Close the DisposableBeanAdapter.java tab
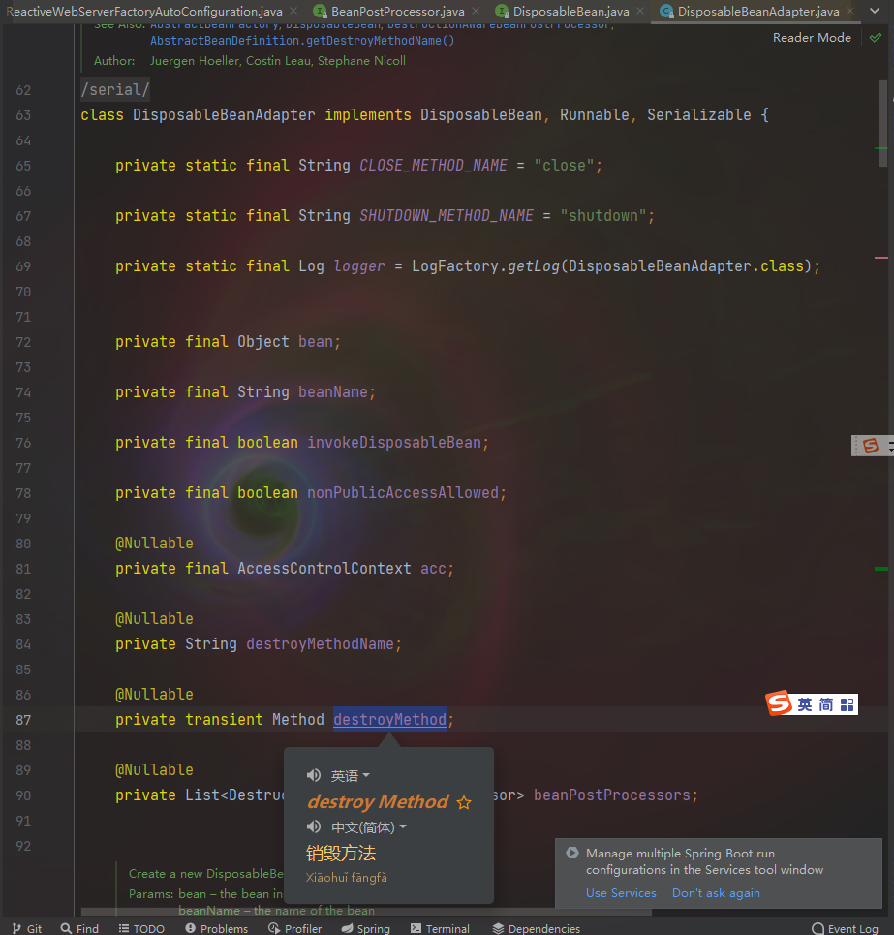This screenshot has width=894, height=935. [x=850, y=12]
